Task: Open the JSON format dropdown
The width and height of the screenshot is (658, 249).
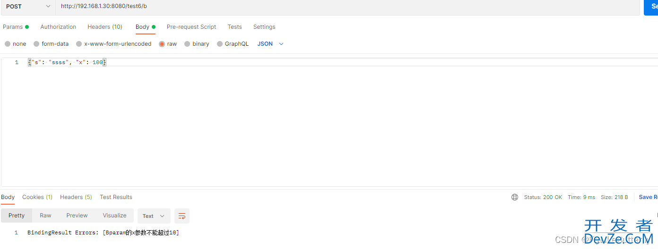Action: pos(270,44)
